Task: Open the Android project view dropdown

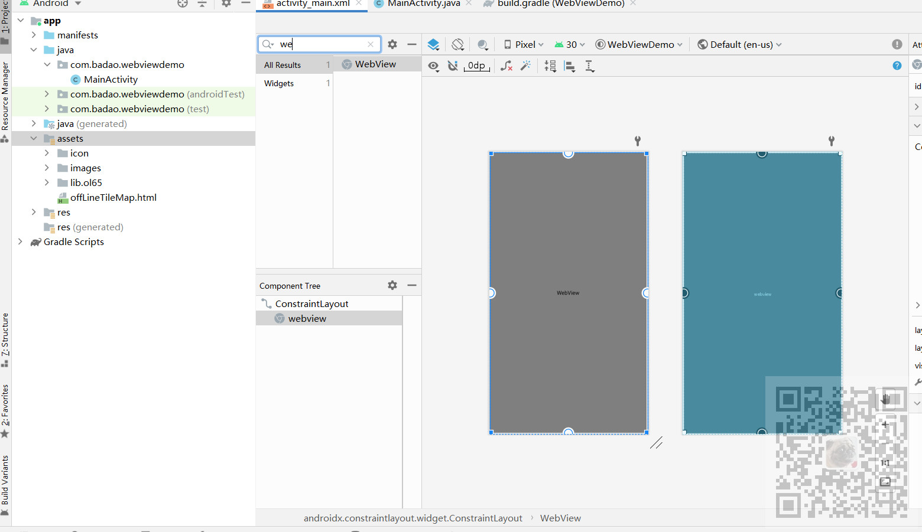Action: [x=51, y=4]
